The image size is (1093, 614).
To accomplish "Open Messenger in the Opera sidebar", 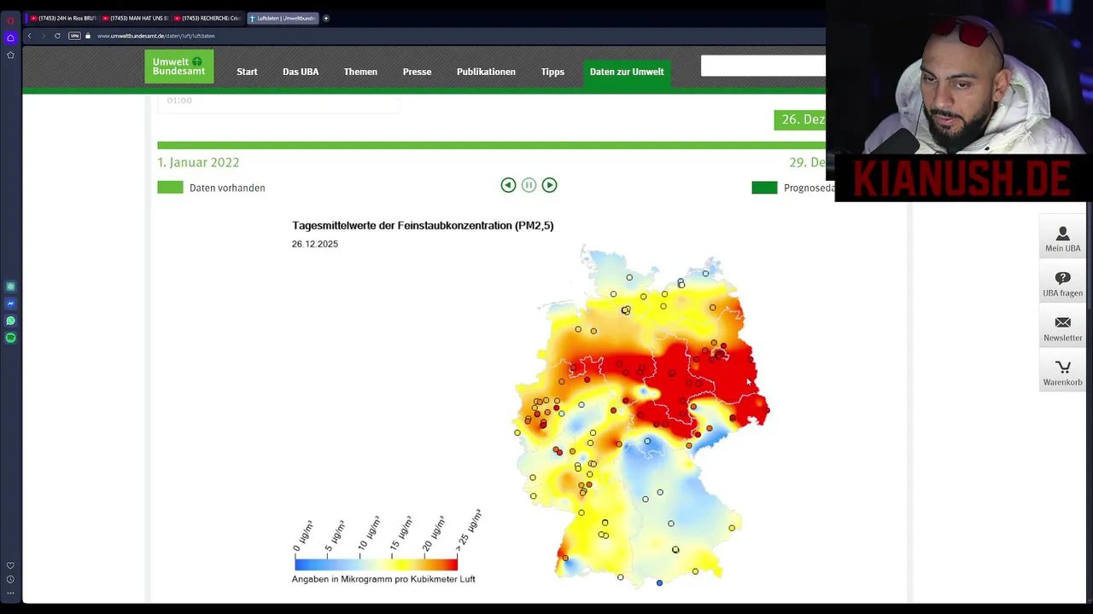I will click(x=10, y=304).
